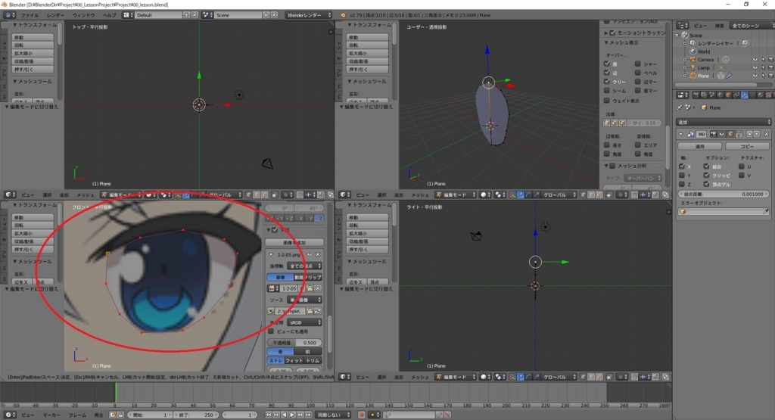
Task: Open the ヘルプ menu
Action: coord(109,15)
